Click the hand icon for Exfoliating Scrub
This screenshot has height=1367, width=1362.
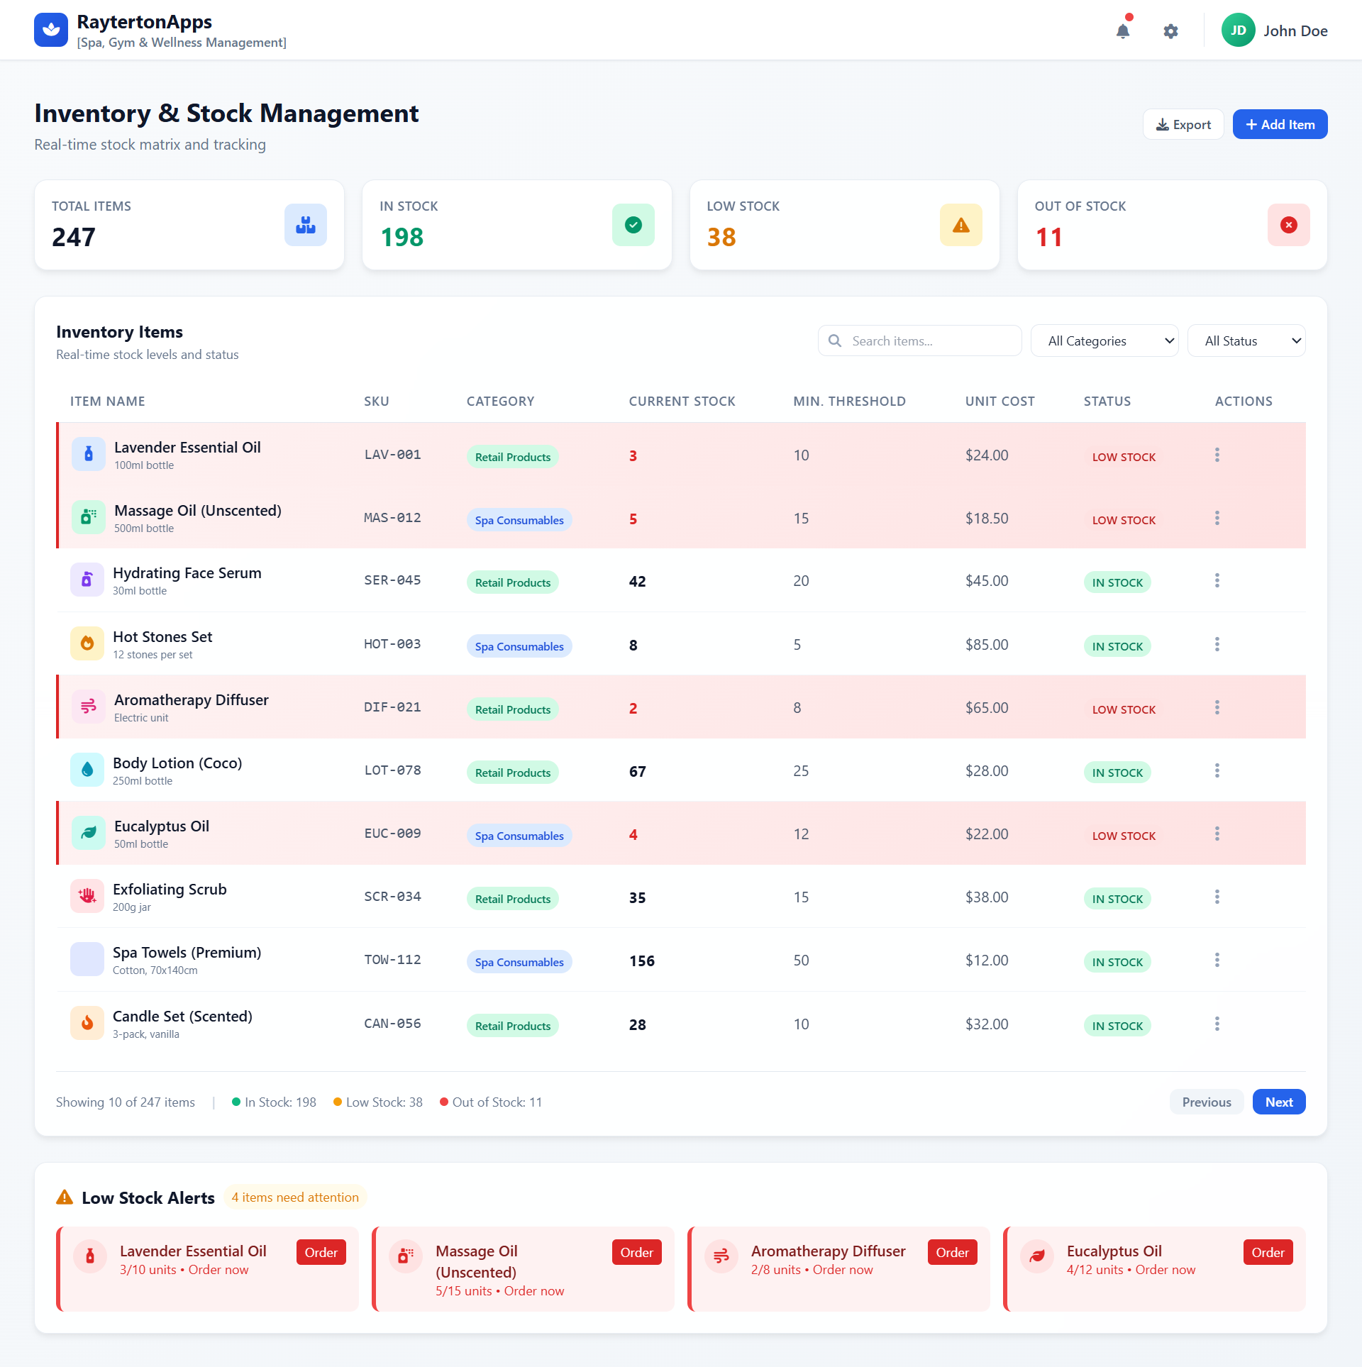coord(87,895)
